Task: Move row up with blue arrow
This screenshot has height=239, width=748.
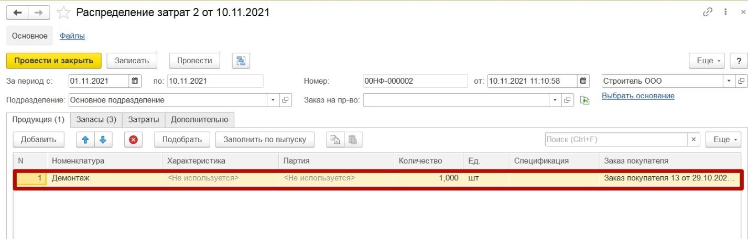Action: [85, 140]
